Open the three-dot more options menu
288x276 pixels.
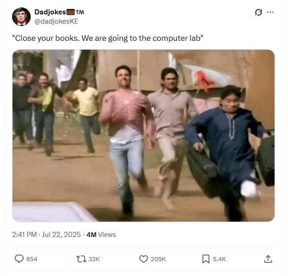click(x=270, y=12)
